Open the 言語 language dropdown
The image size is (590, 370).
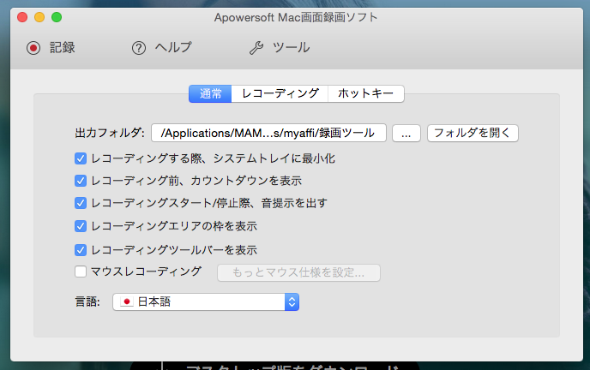click(x=206, y=301)
